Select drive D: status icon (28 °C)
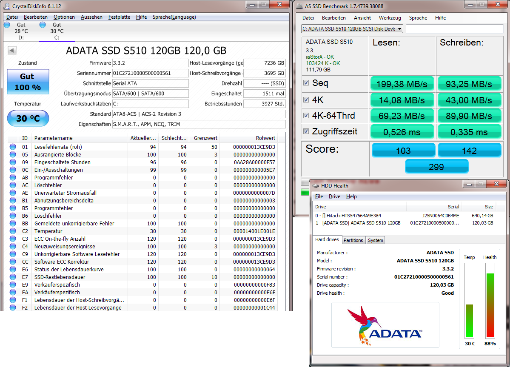The width and height of the screenshot is (510, 367). click(x=7, y=25)
